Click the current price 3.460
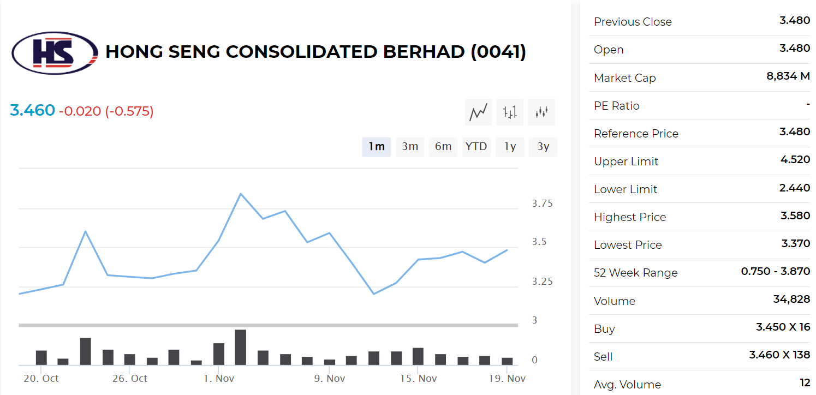The width and height of the screenshot is (816, 395). [x=33, y=111]
